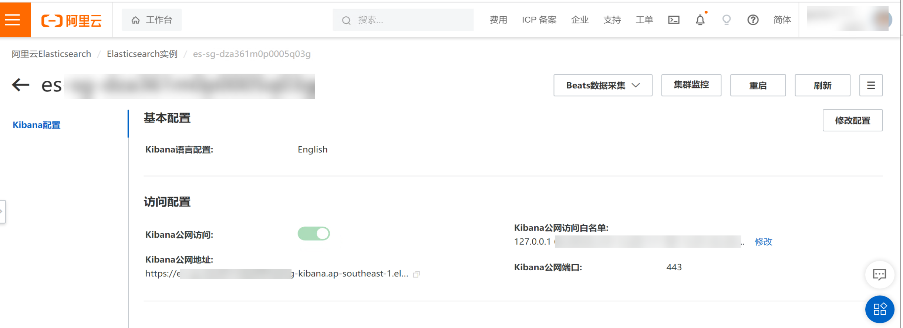Expand the collapsed left side panel

pos(2,211)
